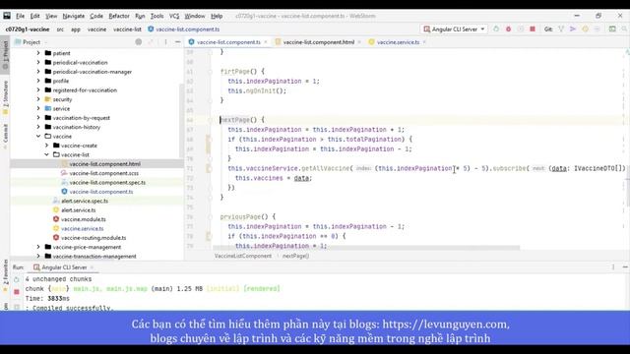Select Angular CLI Server run tab
630x354 pixels.
click(63, 266)
